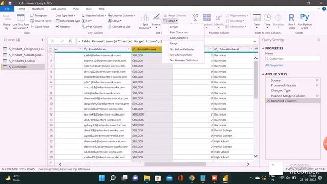Open EducationLevel column filter dropdown
Image resolution: width=327 pixels, height=184 pixels.
click(x=251, y=49)
